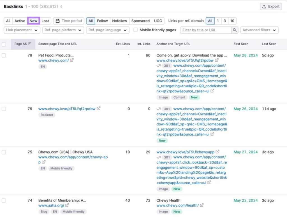Click 'May 22, 2024' first seen date
Image resolution: width=287 pixels, height=217 pixels.
coord(246,200)
